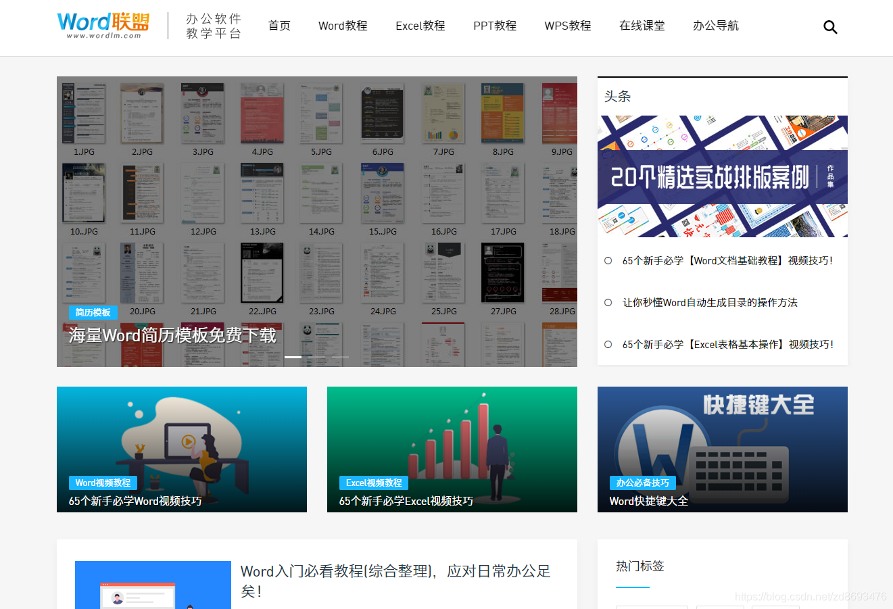
Task: Open 65个新手必学Excel视频技巧 card title
Action: (406, 501)
